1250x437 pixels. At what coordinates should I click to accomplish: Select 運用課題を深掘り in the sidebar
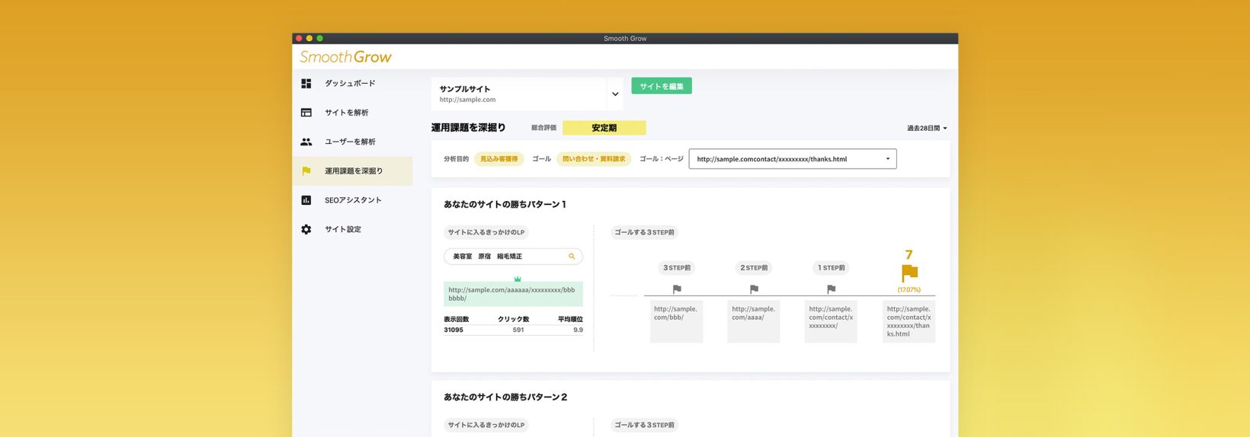tap(353, 171)
